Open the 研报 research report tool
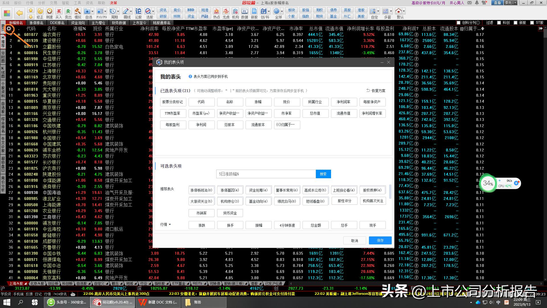Image resolution: width=547 pixels, height=308 pixels. 163,16
